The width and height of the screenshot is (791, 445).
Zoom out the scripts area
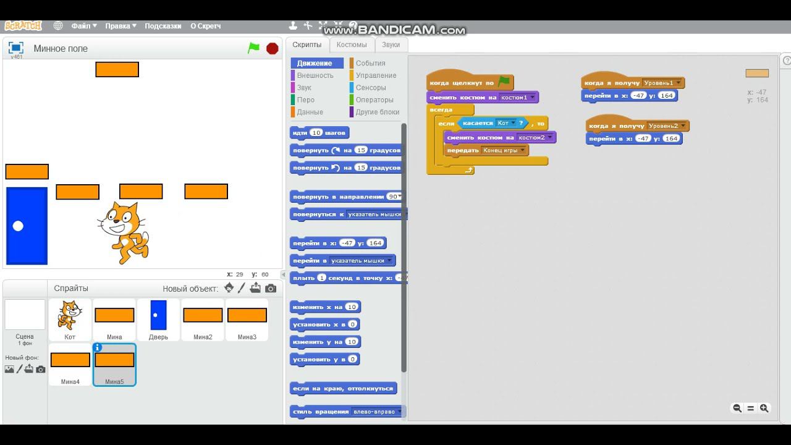click(x=737, y=408)
